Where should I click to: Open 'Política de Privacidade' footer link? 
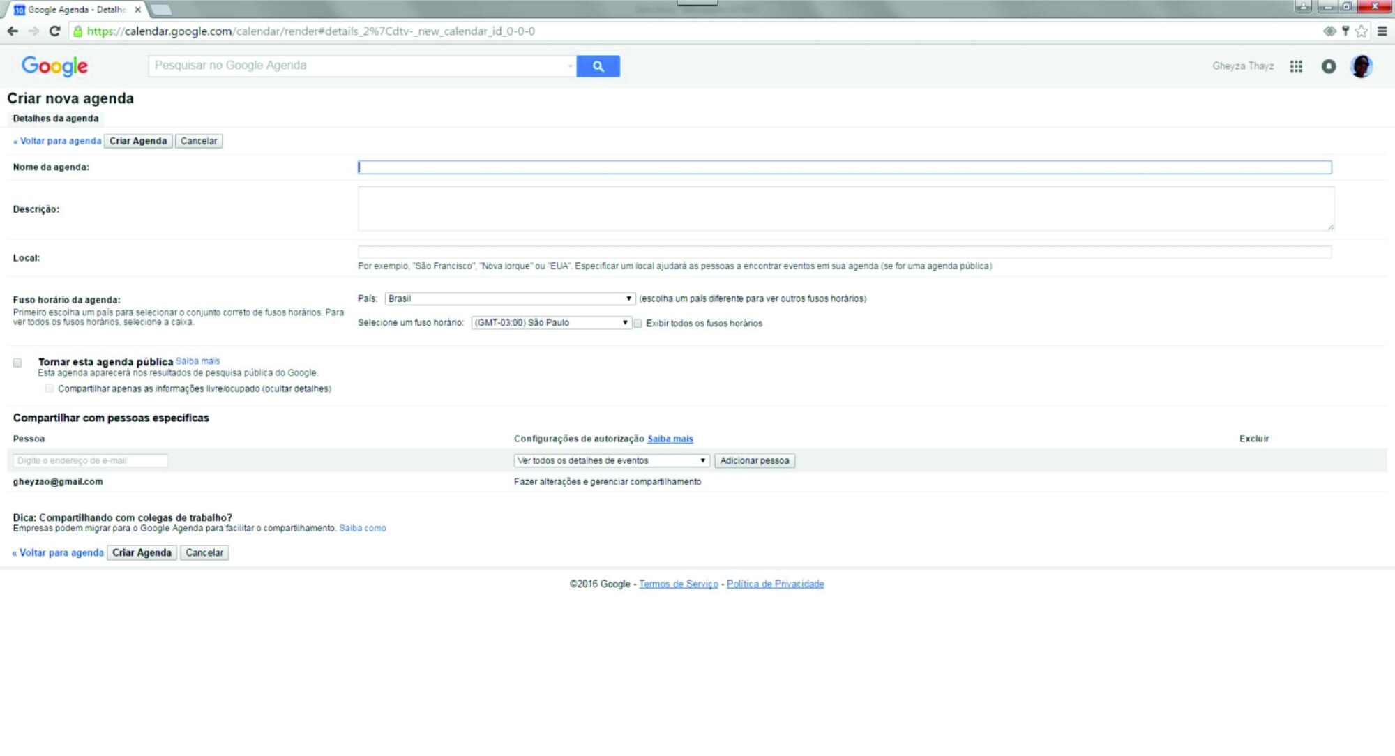click(775, 584)
